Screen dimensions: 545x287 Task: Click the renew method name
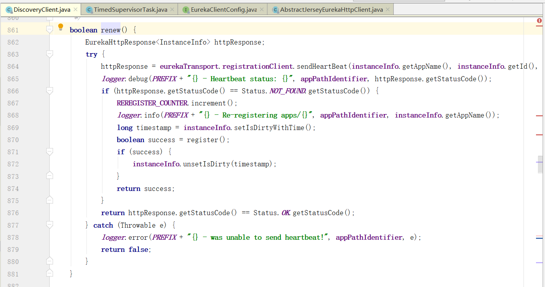(110, 30)
